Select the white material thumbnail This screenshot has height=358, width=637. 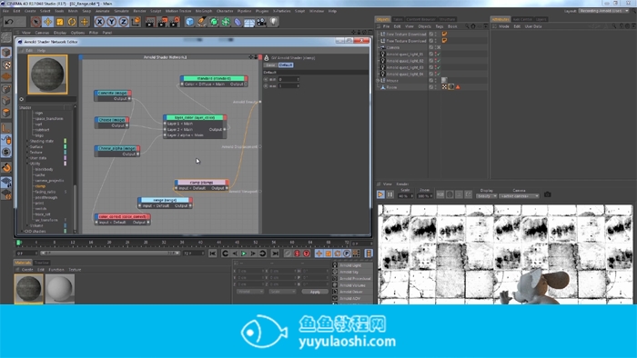pyautogui.click(x=60, y=288)
